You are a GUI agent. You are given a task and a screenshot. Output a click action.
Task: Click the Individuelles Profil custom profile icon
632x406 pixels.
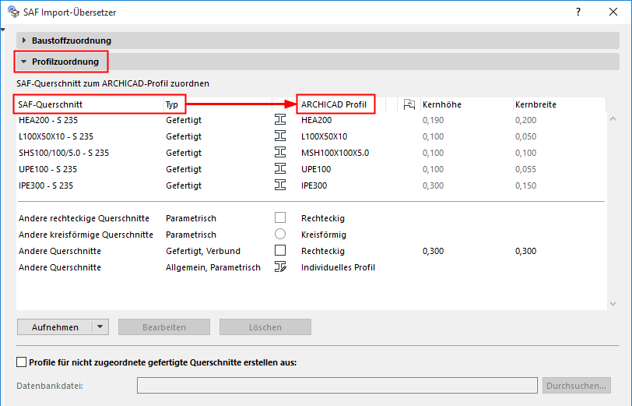click(280, 267)
